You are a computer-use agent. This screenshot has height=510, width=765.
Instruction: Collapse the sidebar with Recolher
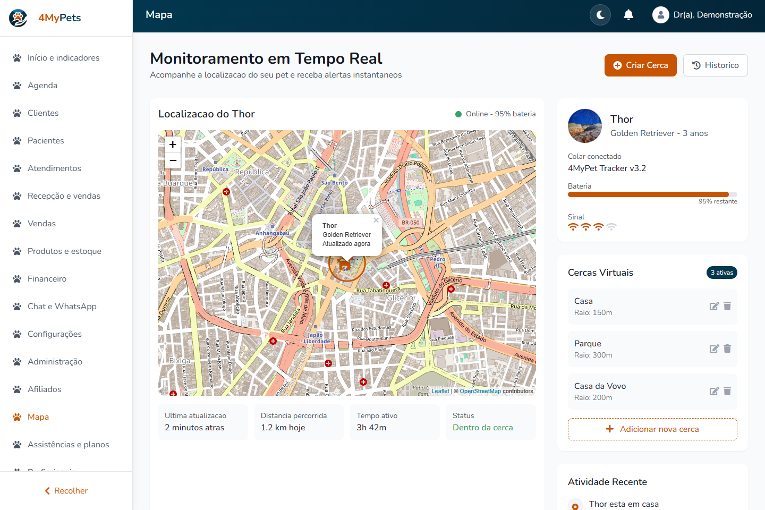(66, 491)
